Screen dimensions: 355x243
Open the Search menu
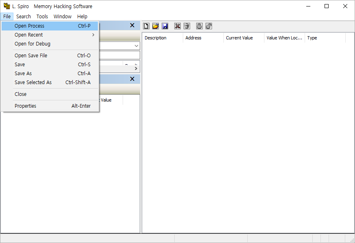click(x=24, y=17)
